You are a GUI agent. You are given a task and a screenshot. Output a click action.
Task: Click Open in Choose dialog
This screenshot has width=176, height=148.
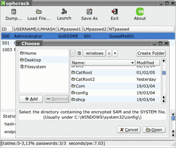pos(154,130)
